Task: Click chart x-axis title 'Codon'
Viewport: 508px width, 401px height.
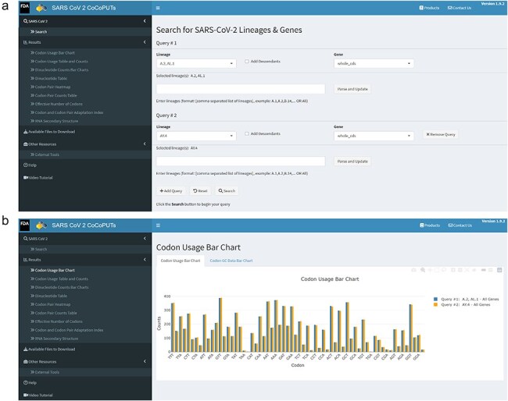Action: (298, 365)
